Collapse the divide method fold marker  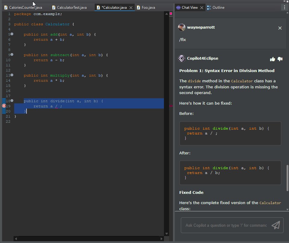point(11,100)
